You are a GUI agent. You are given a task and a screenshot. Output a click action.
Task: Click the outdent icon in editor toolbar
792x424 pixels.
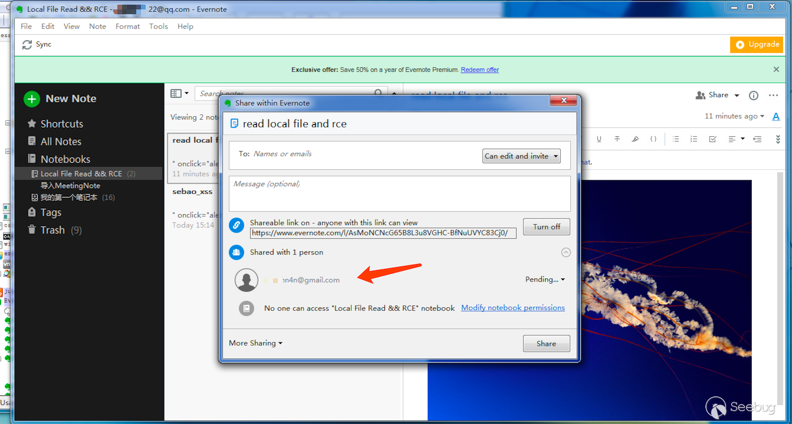click(x=758, y=139)
